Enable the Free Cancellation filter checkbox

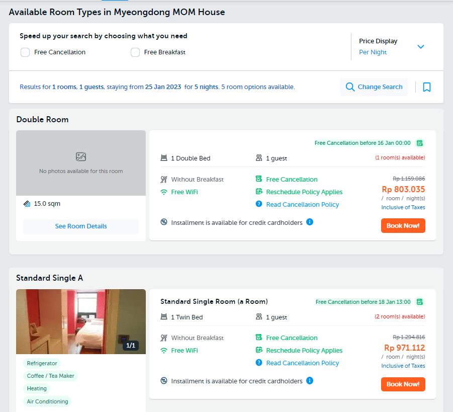click(x=25, y=52)
